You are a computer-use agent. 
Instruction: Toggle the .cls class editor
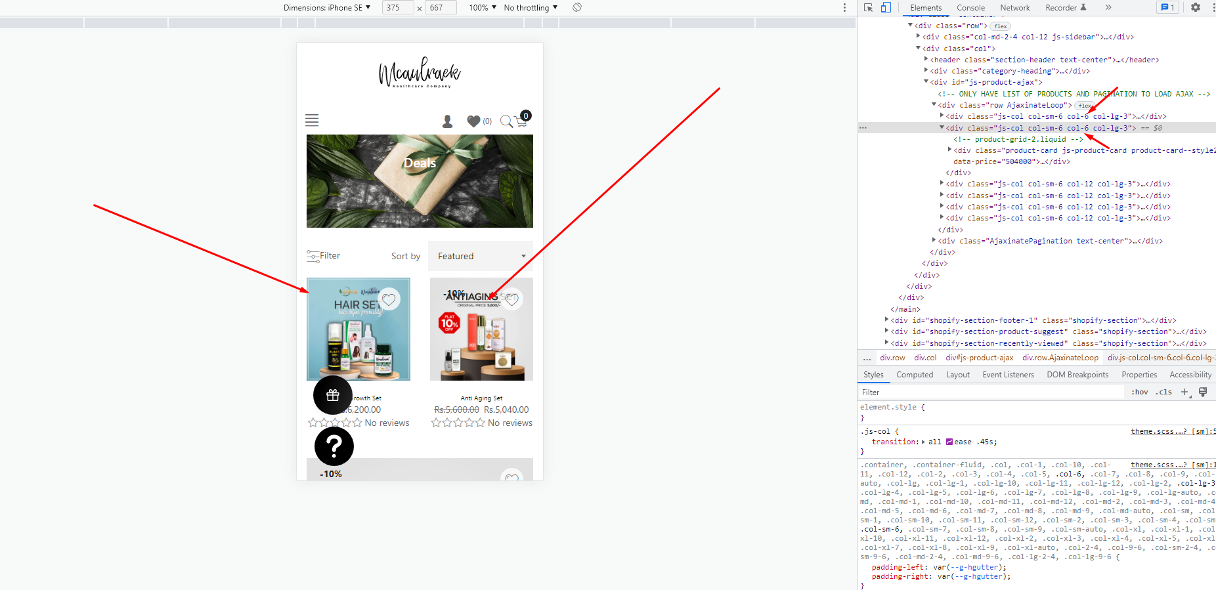coord(1164,392)
